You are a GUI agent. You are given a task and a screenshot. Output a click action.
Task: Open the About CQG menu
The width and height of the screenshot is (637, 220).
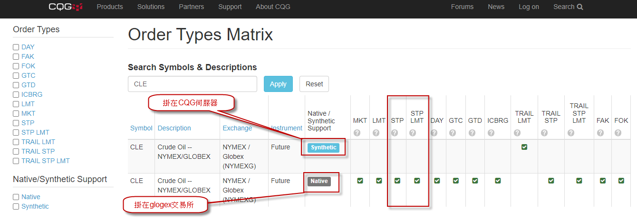pyautogui.click(x=273, y=7)
